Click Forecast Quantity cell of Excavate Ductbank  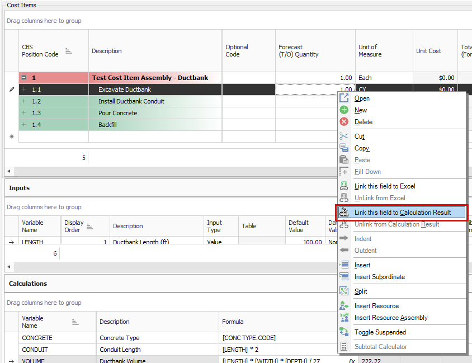pos(309,89)
